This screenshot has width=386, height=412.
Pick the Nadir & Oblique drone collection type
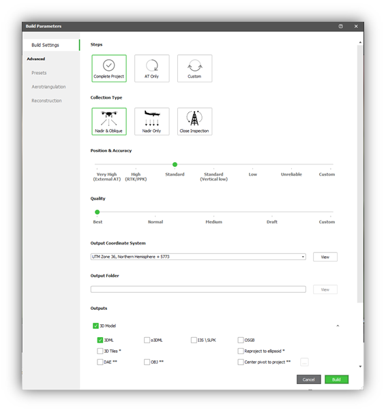tap(109, 121)
